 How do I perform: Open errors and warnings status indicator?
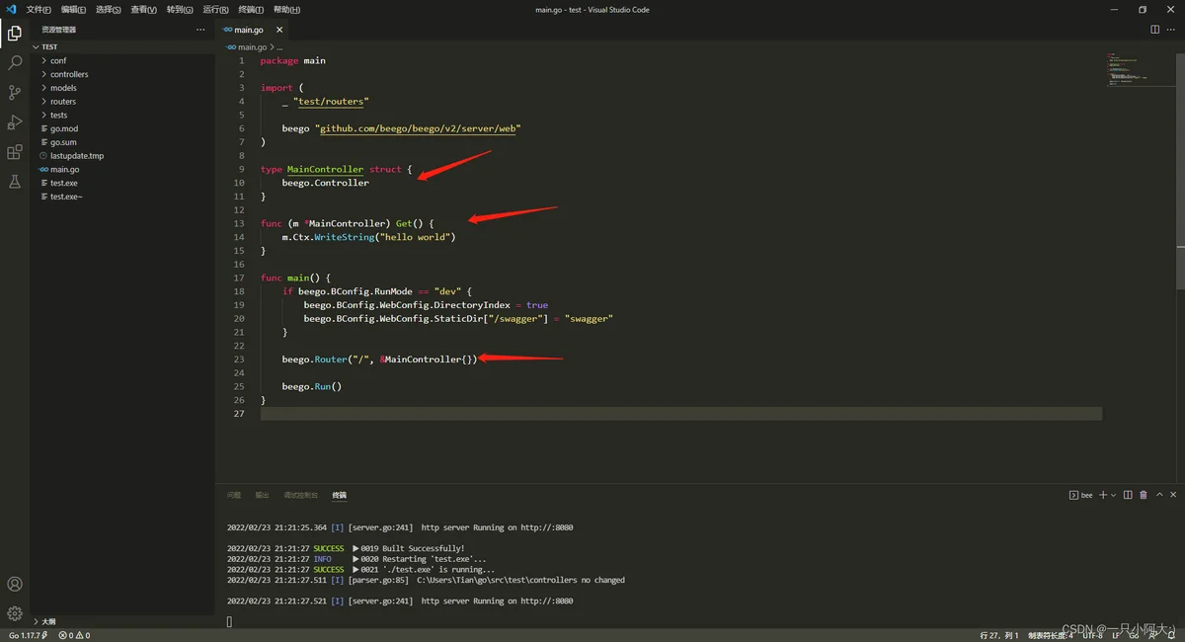74,635
